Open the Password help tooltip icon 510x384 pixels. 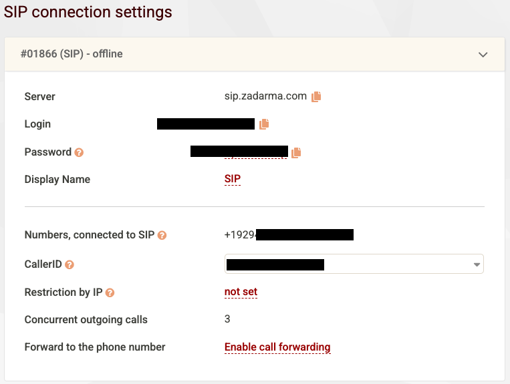click(x=79, y=152)
